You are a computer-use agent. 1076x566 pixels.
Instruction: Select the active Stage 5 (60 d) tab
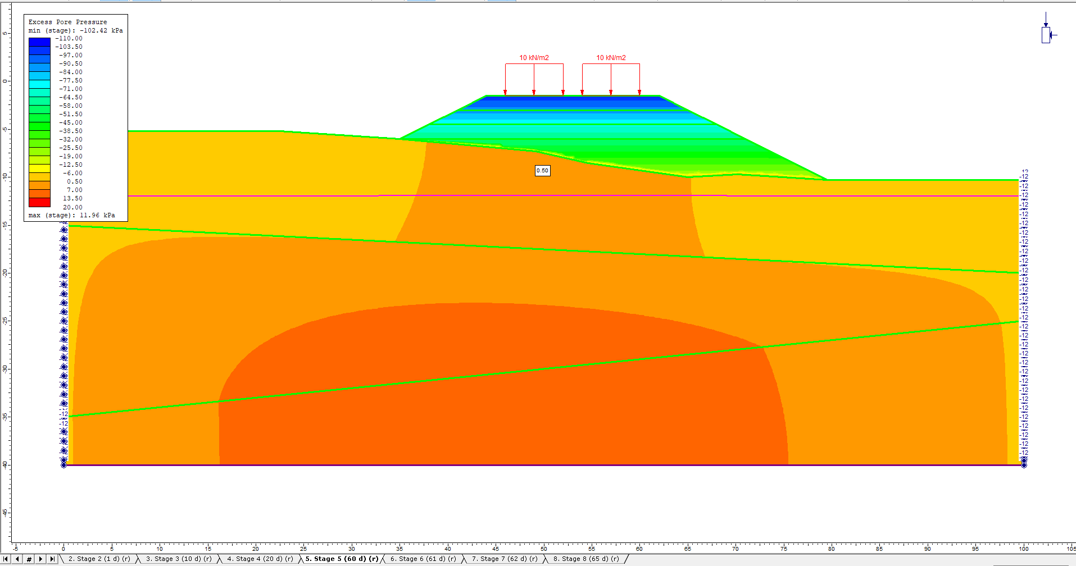click(340, 559)
